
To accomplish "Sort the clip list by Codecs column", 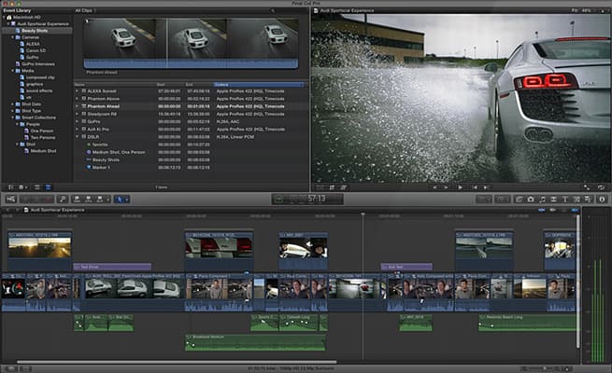I will tap(259, 85).
